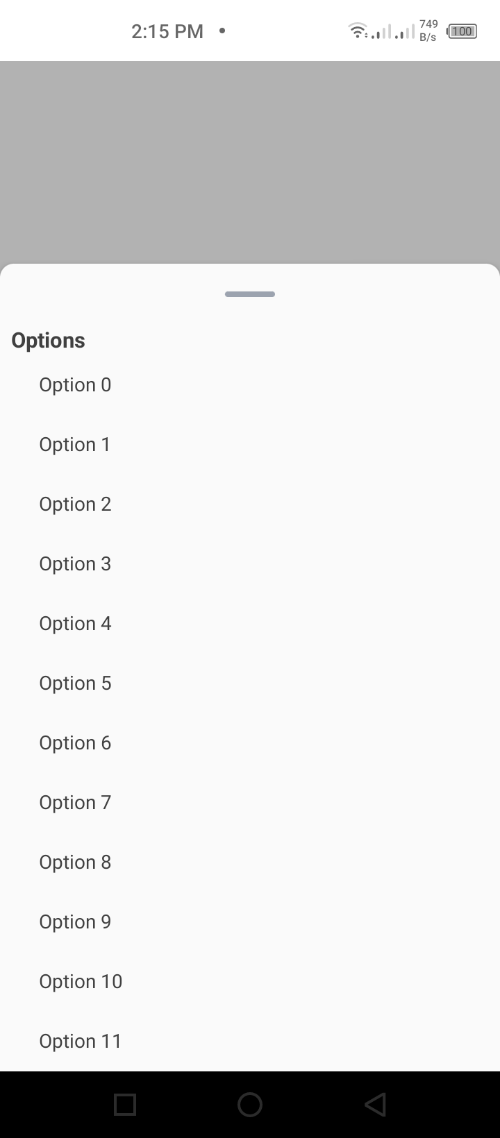500x1138 pixels.
Task: Select Option 5 from the list
Action: [75, 683]
